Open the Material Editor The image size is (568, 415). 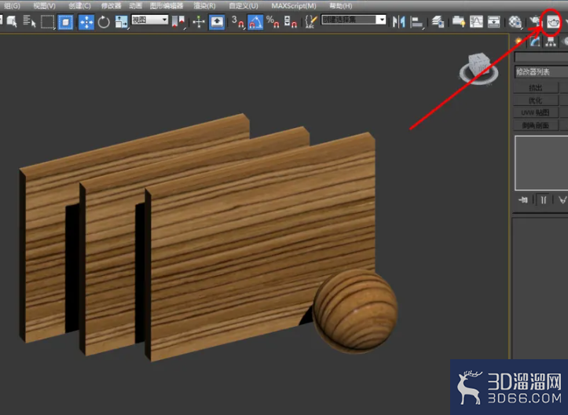(515, 22)
